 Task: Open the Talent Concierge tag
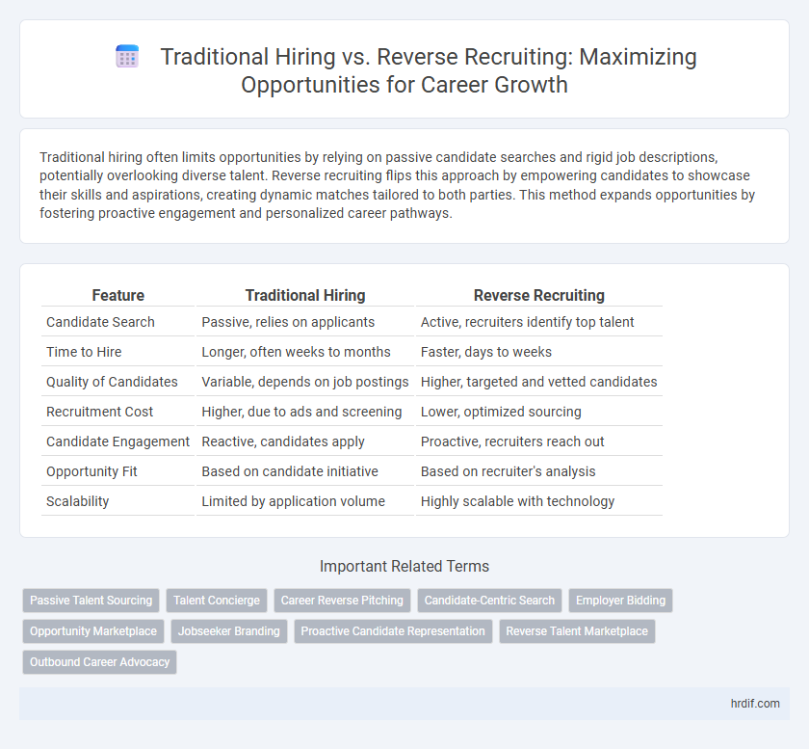pos(217,601)
